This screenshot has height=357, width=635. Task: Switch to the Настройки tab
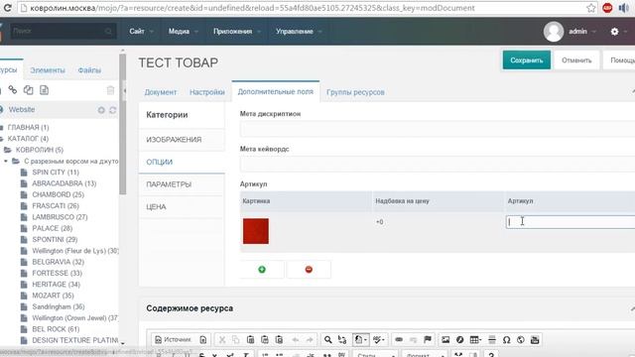(x=207, y=92)
